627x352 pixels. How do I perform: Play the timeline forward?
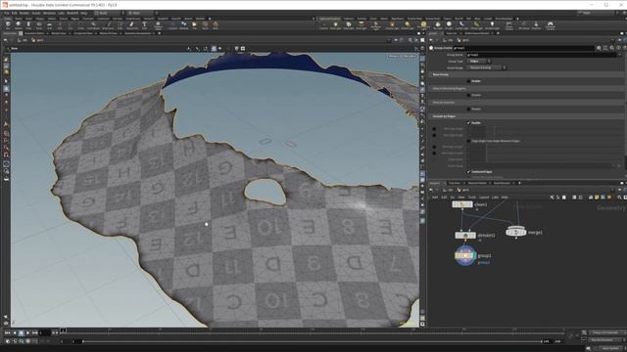[x=28, y=332]
